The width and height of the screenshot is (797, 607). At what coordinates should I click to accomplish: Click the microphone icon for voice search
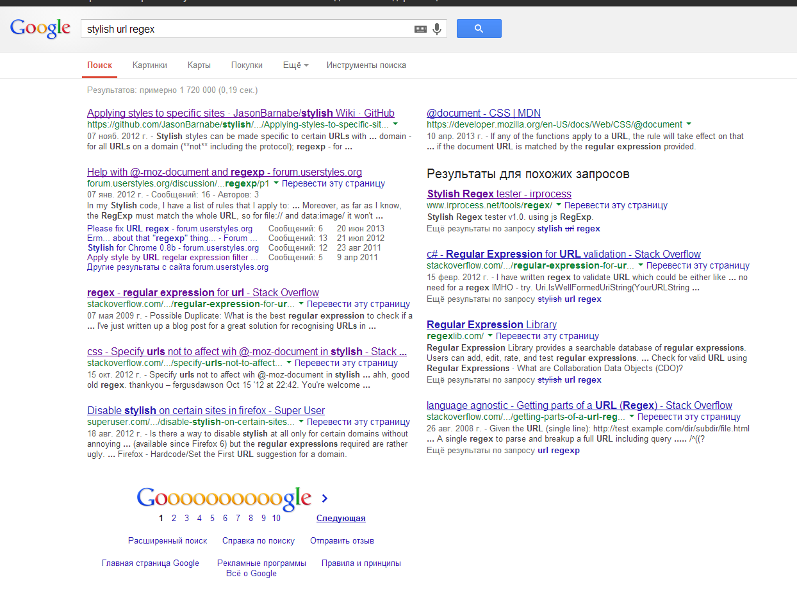pyautogui.click(x=436, y=28)
